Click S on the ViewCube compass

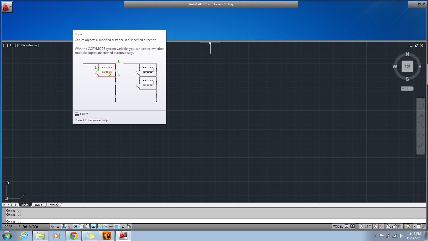click(x=407, y=79)
